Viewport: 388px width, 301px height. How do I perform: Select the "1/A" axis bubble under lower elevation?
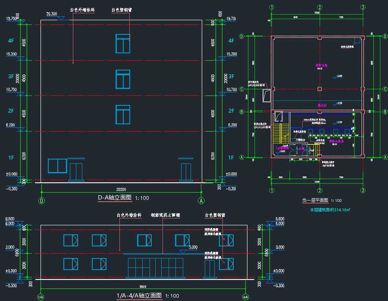[x=41, y=297]
